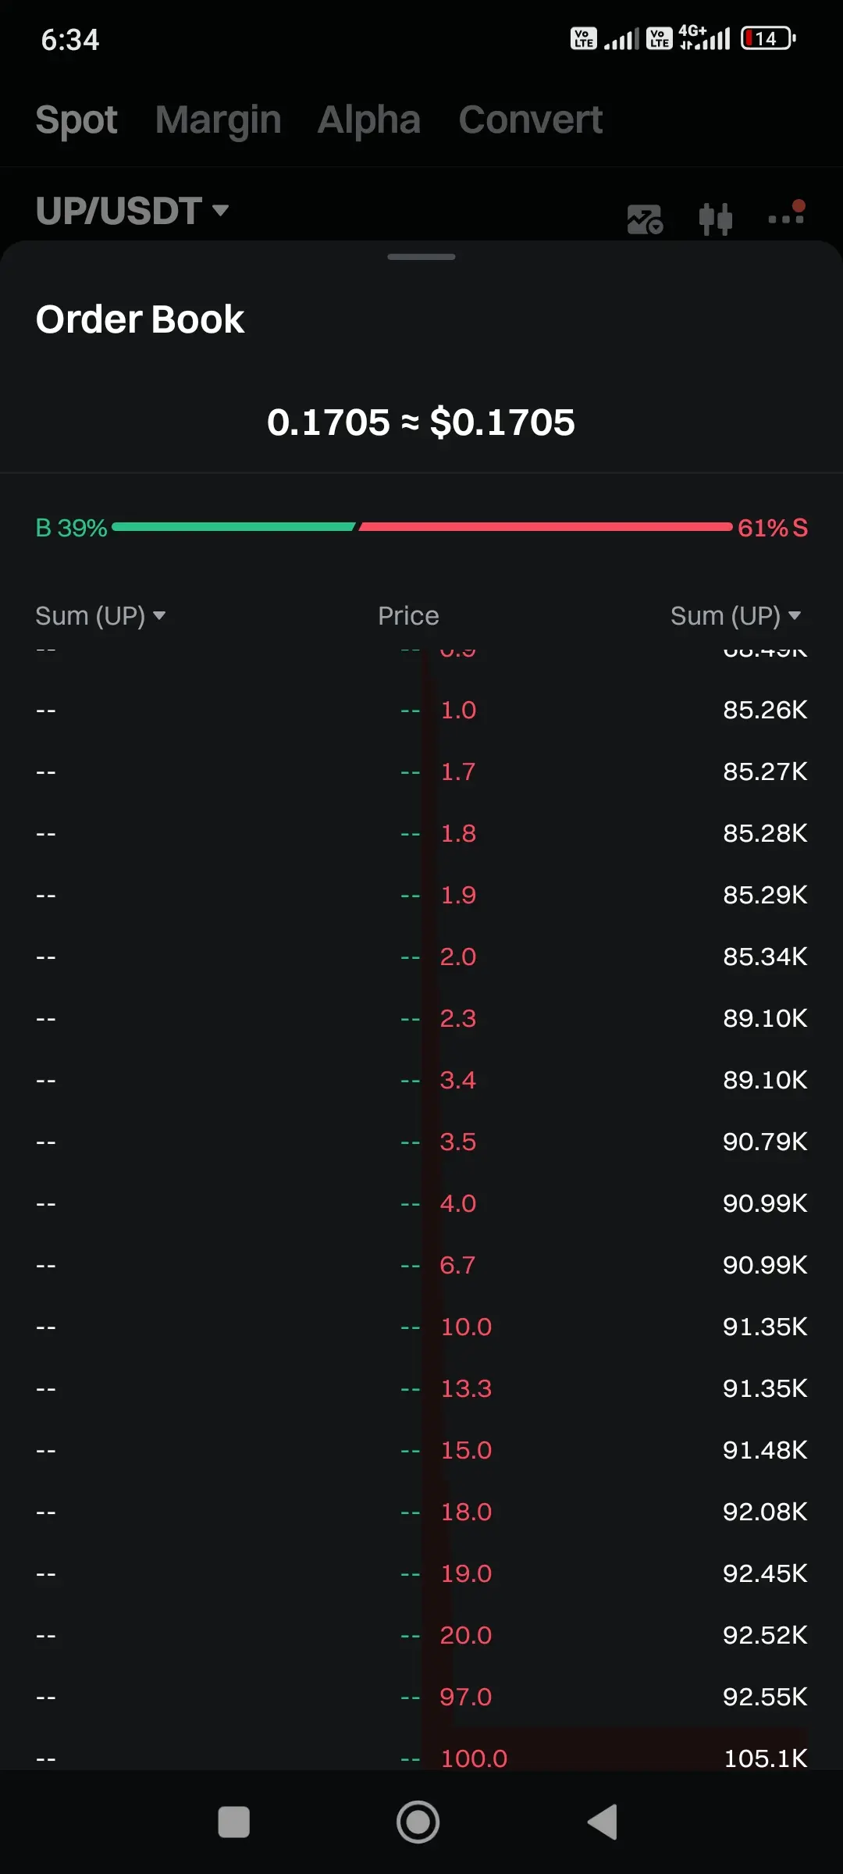The image size is (843, 1874).
Task: Open the Alpha tab
Action: click(x=368, y=120)
